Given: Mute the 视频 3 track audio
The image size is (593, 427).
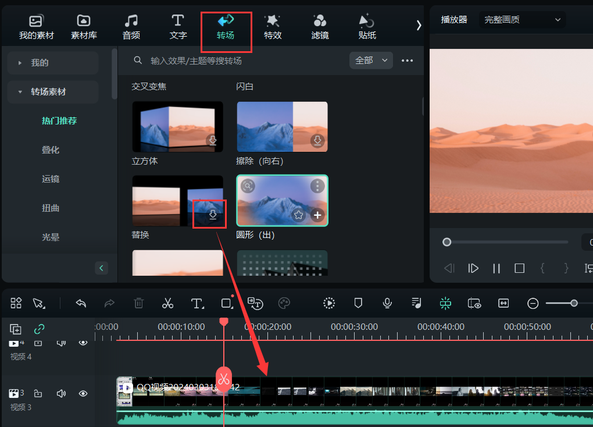Looking at the screenshot, I should [x=61, y=394].
